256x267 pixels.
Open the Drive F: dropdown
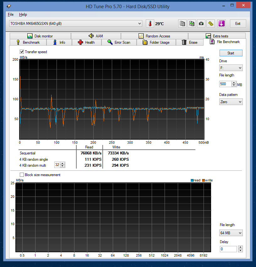pos(231,68)
